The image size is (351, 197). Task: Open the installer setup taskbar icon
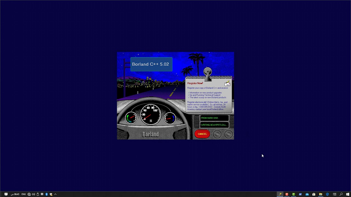coord(280,194)
